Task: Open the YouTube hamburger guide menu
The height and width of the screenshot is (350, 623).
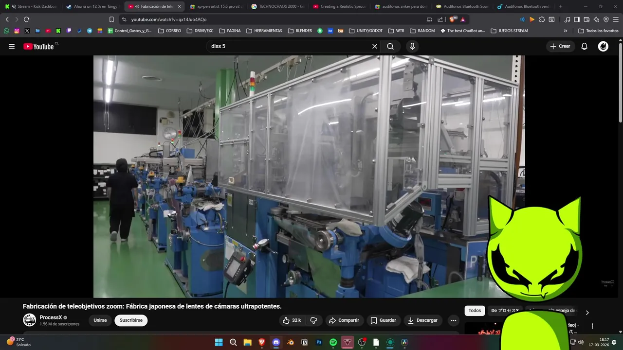Action: click(12, 46)
